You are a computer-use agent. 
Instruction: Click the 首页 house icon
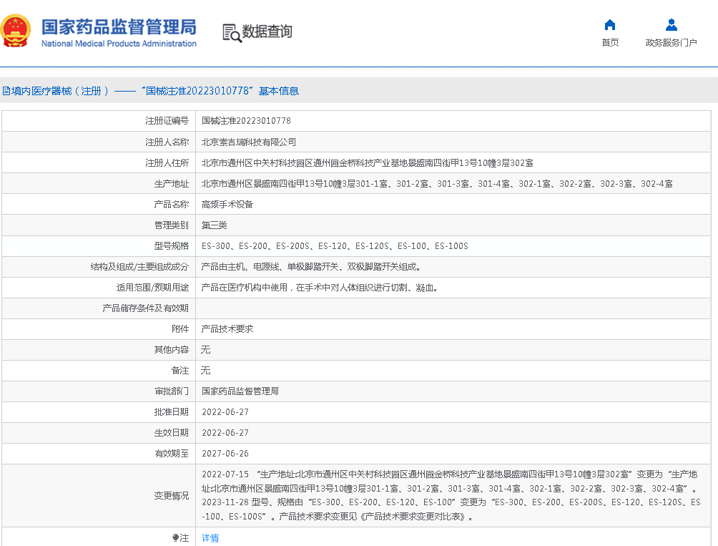click(x=609, y=25)
